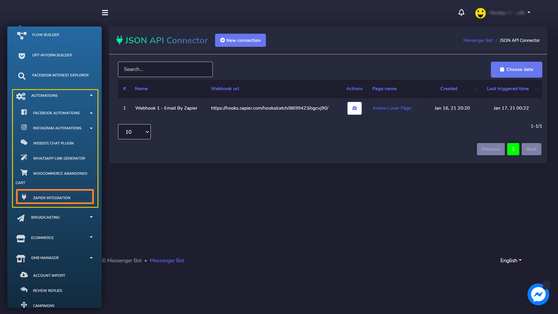Image resolution: width=558 pixels, height=314 pixels.
Task: Click the Zapier Integration plugin icon
Action: 24,197
